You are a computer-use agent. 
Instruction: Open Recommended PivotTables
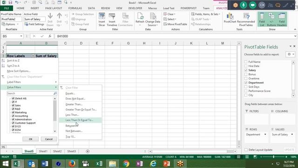[246, 20]
